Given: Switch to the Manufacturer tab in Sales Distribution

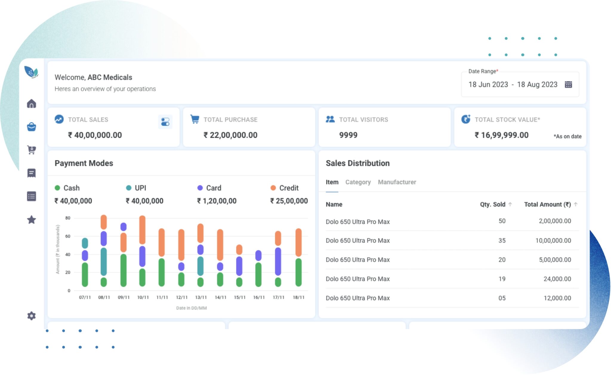Looking at the screenshot, I should (397, 182).
